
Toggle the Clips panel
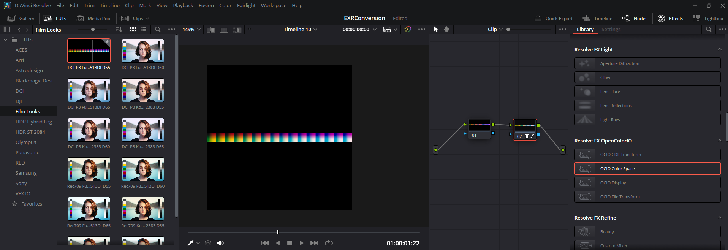[x=131, y=18]
